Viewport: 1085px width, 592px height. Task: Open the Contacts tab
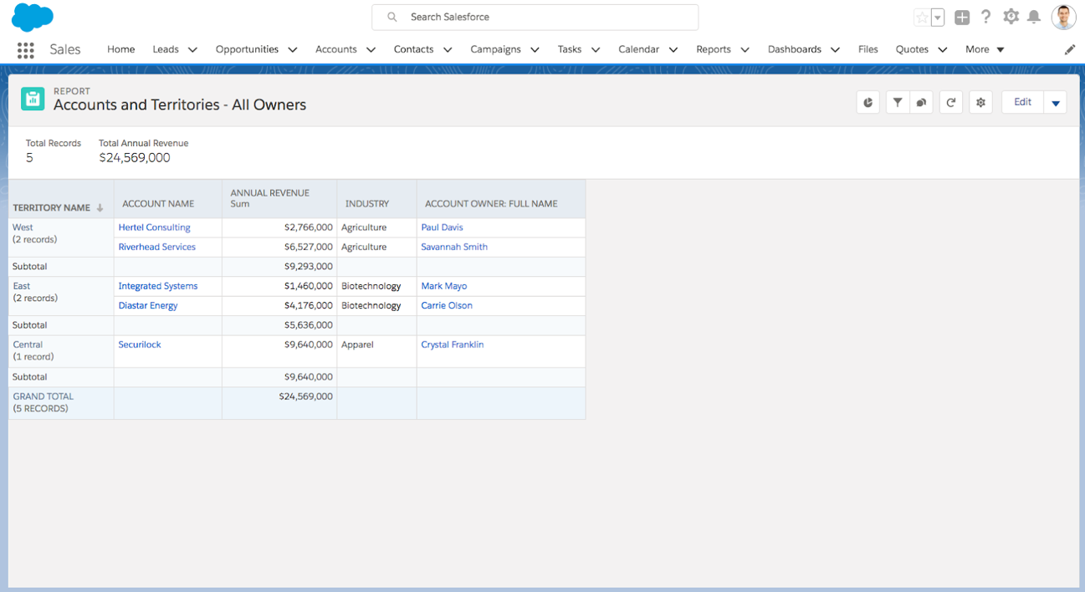click(413, 49)
